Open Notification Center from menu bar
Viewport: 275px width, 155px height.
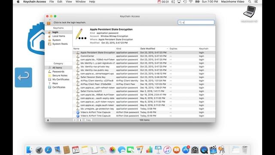[256, 2]
